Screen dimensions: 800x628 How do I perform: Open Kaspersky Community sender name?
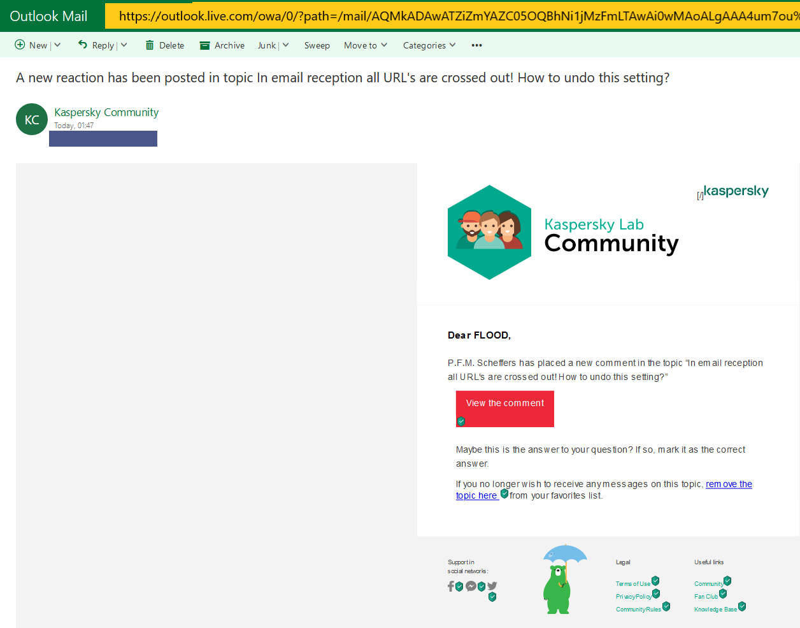106,112
